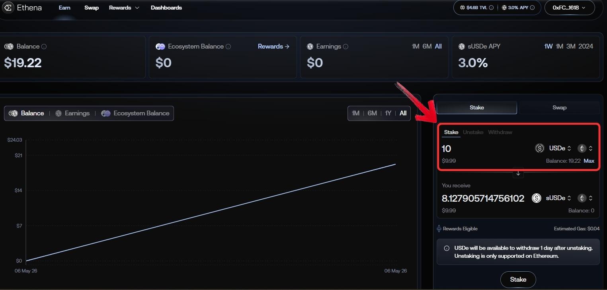
Task: Choose the Unstake sub-tab
Action: pyautogui.click(x=473, y=132)
